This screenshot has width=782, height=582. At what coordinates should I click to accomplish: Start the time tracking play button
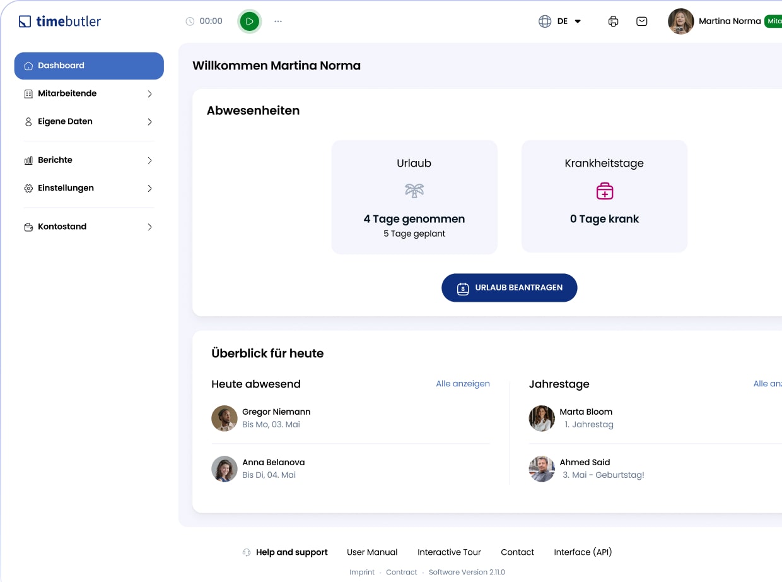click(x=249, y=21)
